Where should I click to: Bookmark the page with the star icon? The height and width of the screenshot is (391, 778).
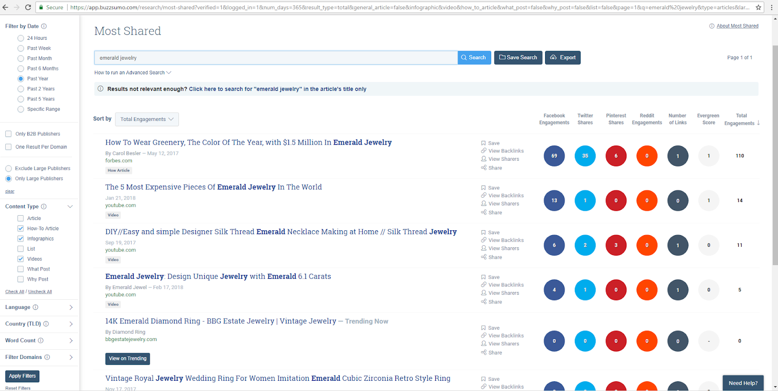coord(759,7)
